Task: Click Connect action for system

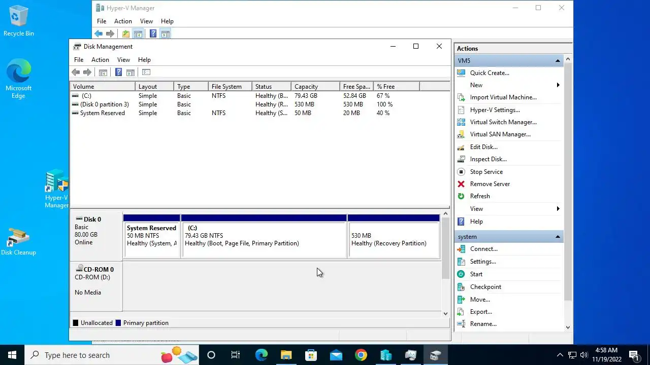Action: coord(483,249)
